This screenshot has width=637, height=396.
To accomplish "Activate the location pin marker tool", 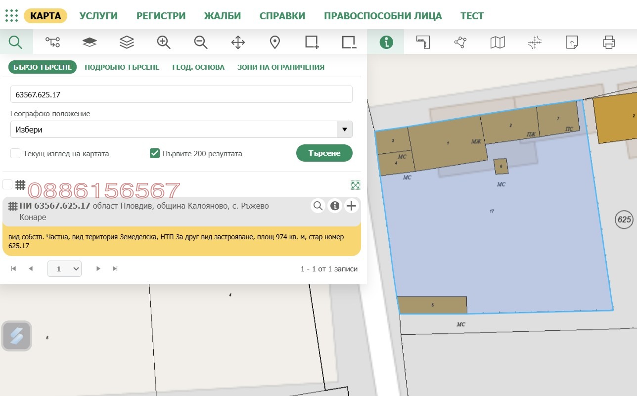I will tap(275, 42).
